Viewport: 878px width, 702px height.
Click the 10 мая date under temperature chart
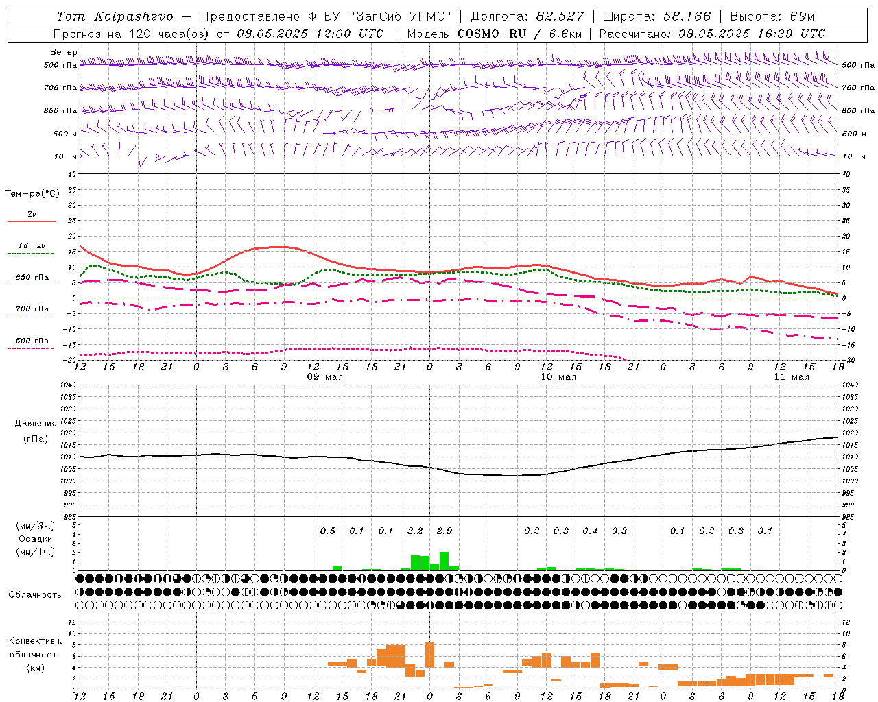pos(558,377)
